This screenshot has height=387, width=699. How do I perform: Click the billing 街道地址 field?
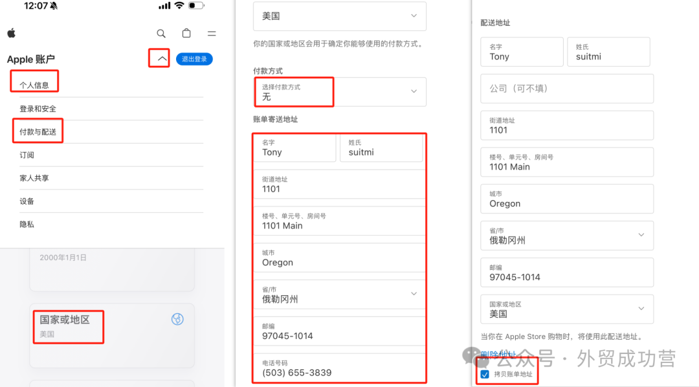tap(340, 184)
